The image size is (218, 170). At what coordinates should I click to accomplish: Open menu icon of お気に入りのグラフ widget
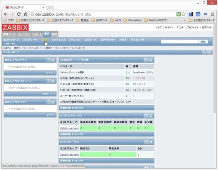48,60
